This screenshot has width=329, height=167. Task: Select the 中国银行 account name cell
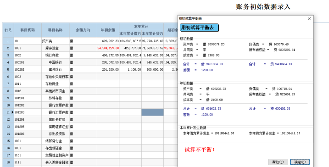pos(56,62)
